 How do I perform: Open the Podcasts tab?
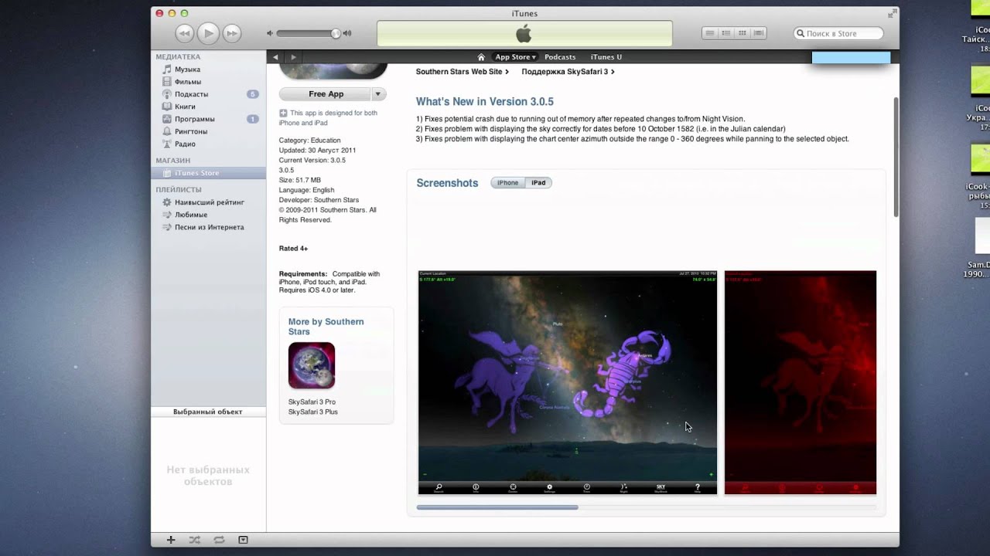tap(560, 57)
